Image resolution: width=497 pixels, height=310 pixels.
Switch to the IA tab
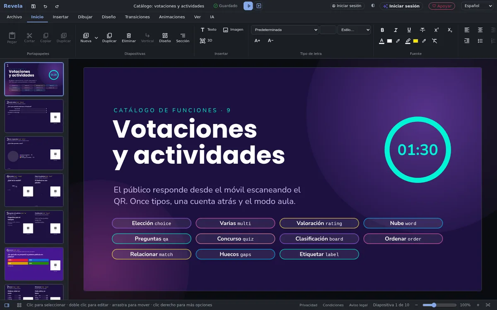pyautogui.click(x=212, y=17)
